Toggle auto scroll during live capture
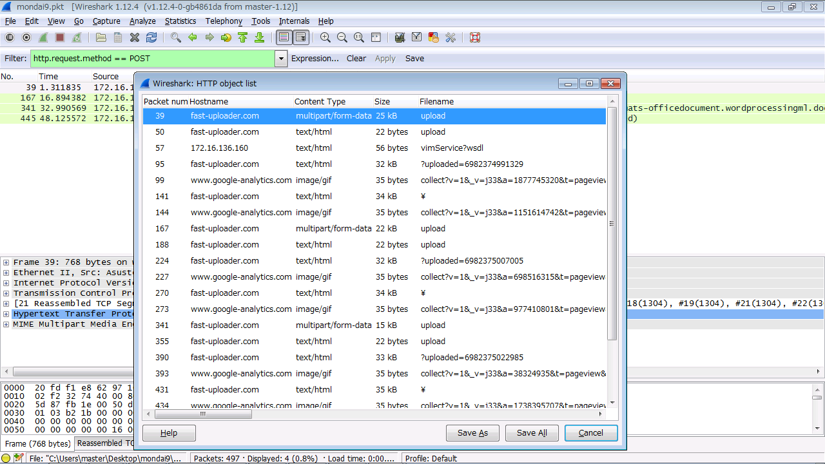825x464 pixels. click(x=300, y=37)
